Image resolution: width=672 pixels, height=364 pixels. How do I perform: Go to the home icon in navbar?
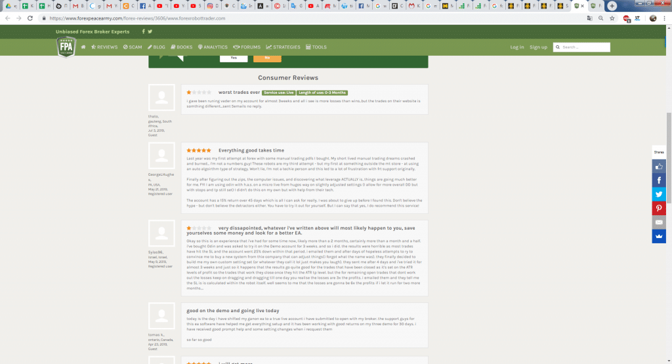click(83, 47)
